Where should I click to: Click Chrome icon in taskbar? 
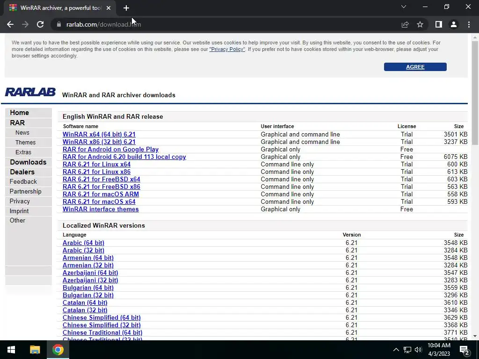click(x=58, y=350)
